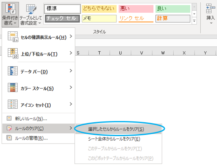Image resolution: width=217 pixels, height=168 pixels.
Task: Choose ルールの管理(R)... menu item
Action: [x=38, y=138]
